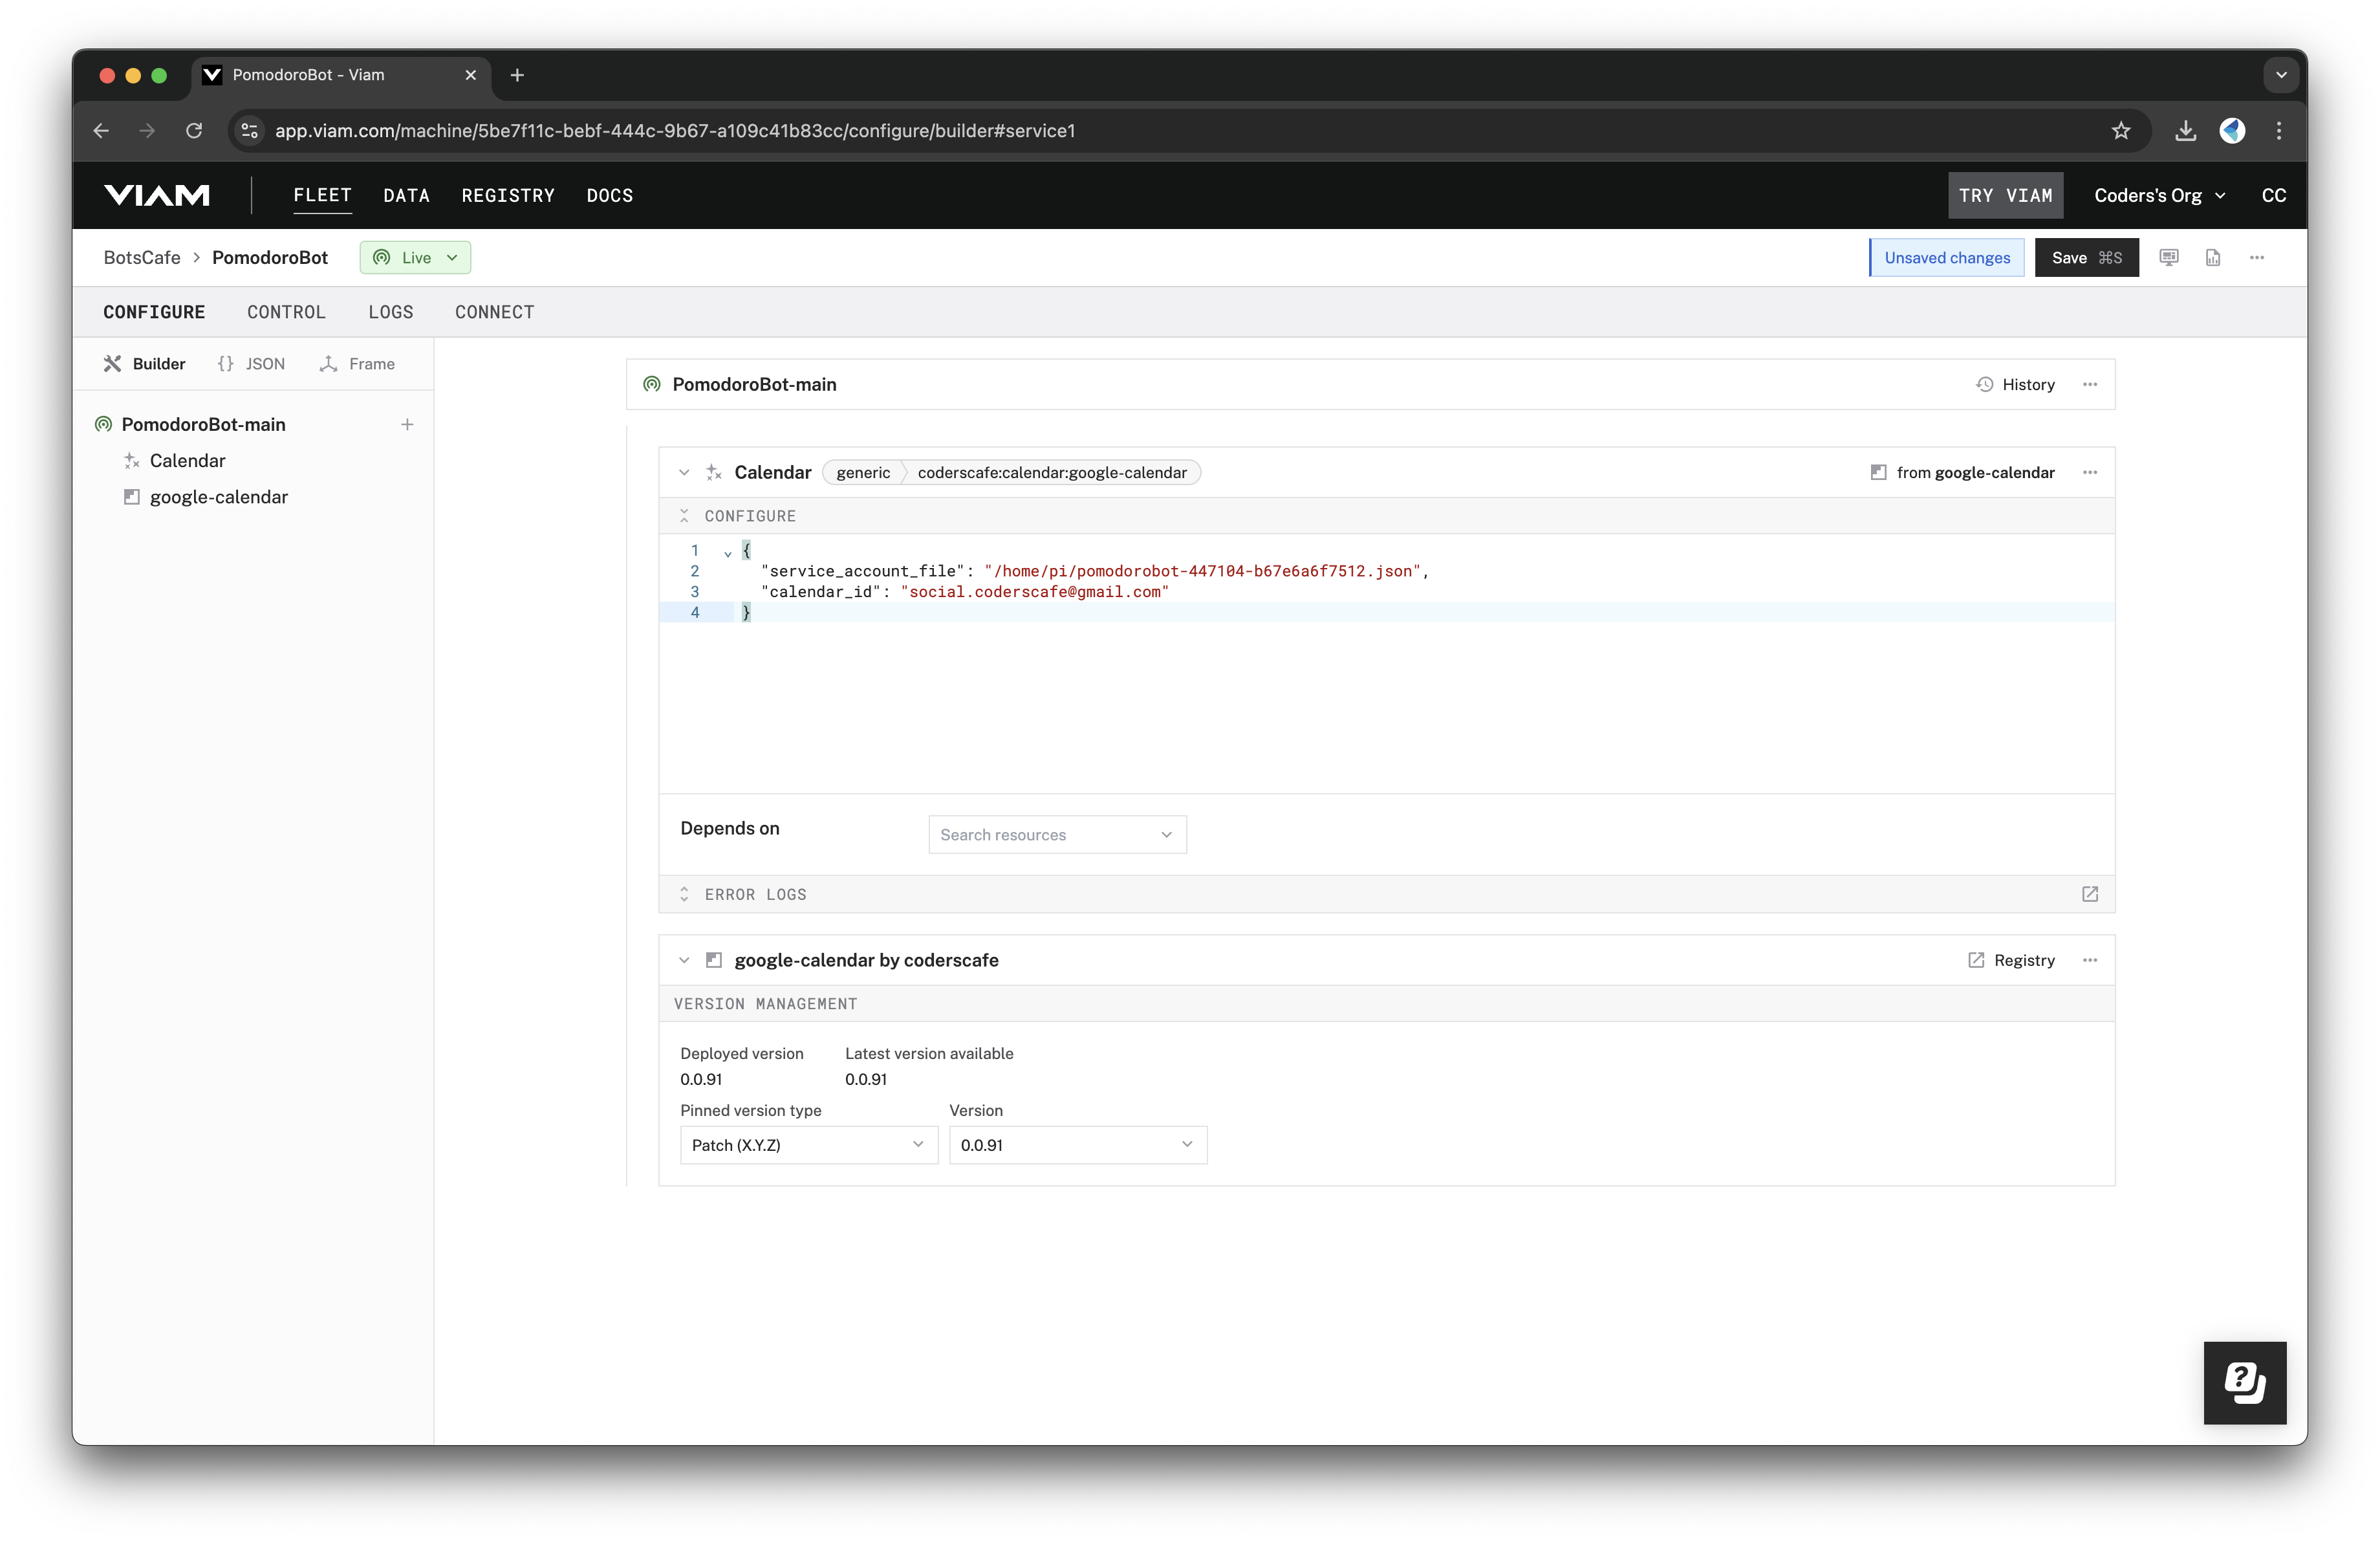Switch to Frame config mode

pyautogui.click(x=357, y=364)
